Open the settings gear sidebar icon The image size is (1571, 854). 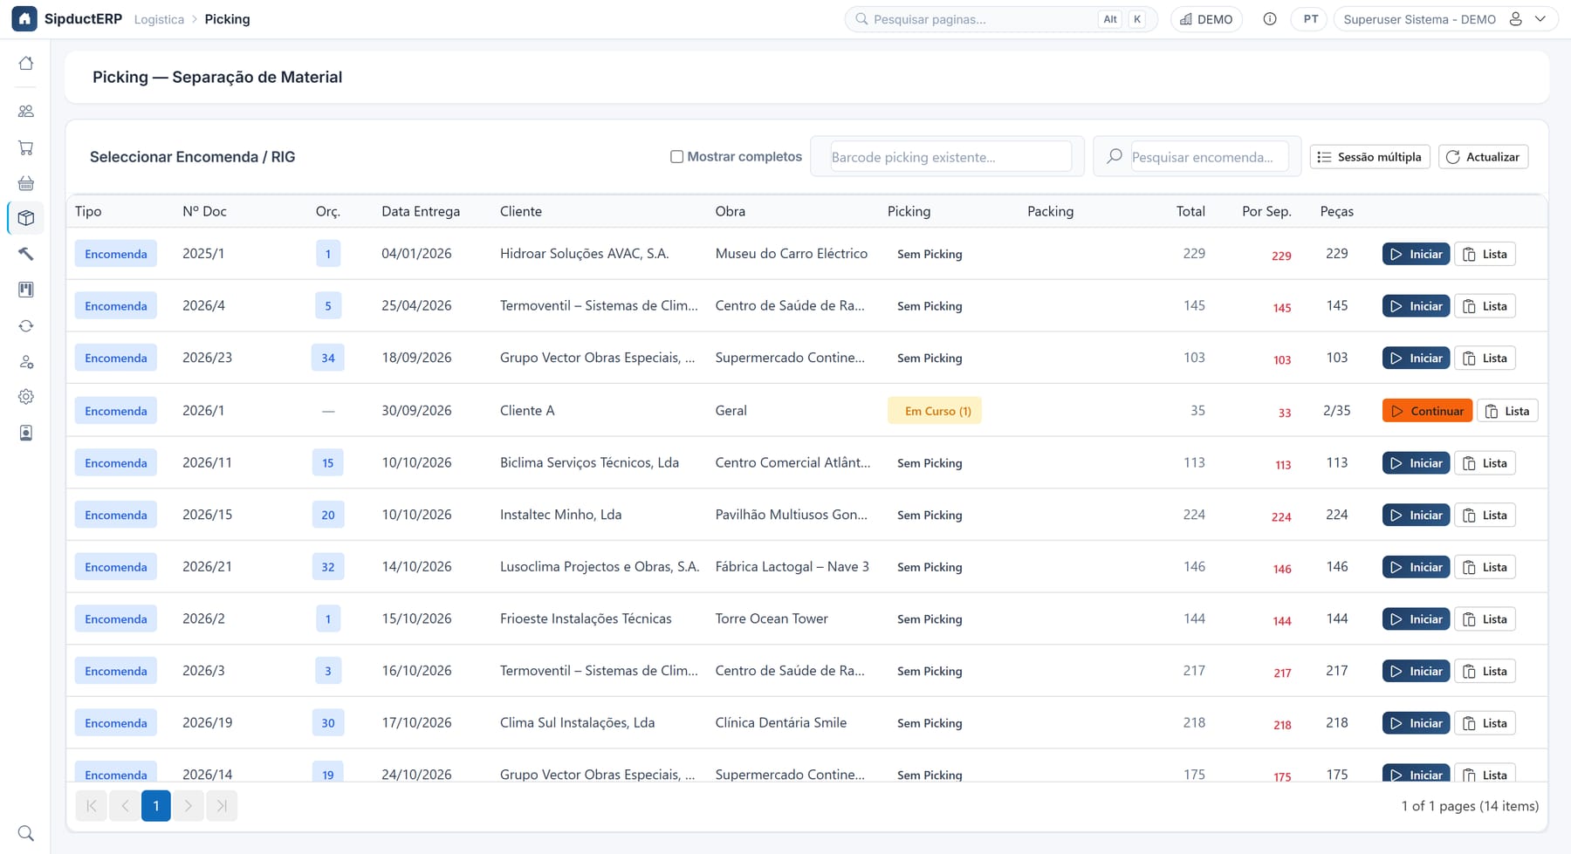26,397
